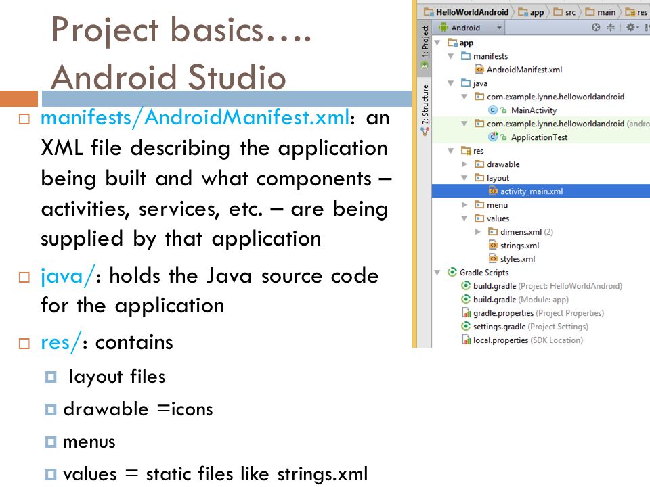
Task: Click the drawable folder icon
Action: 479,164
